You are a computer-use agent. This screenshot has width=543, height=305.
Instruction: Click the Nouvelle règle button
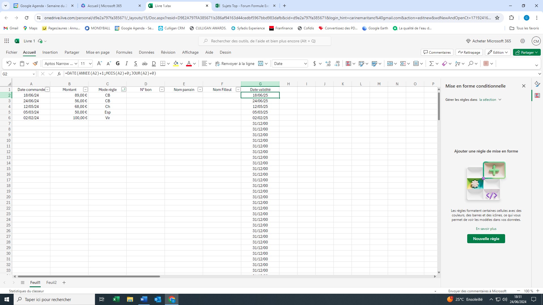pos(486,239)
